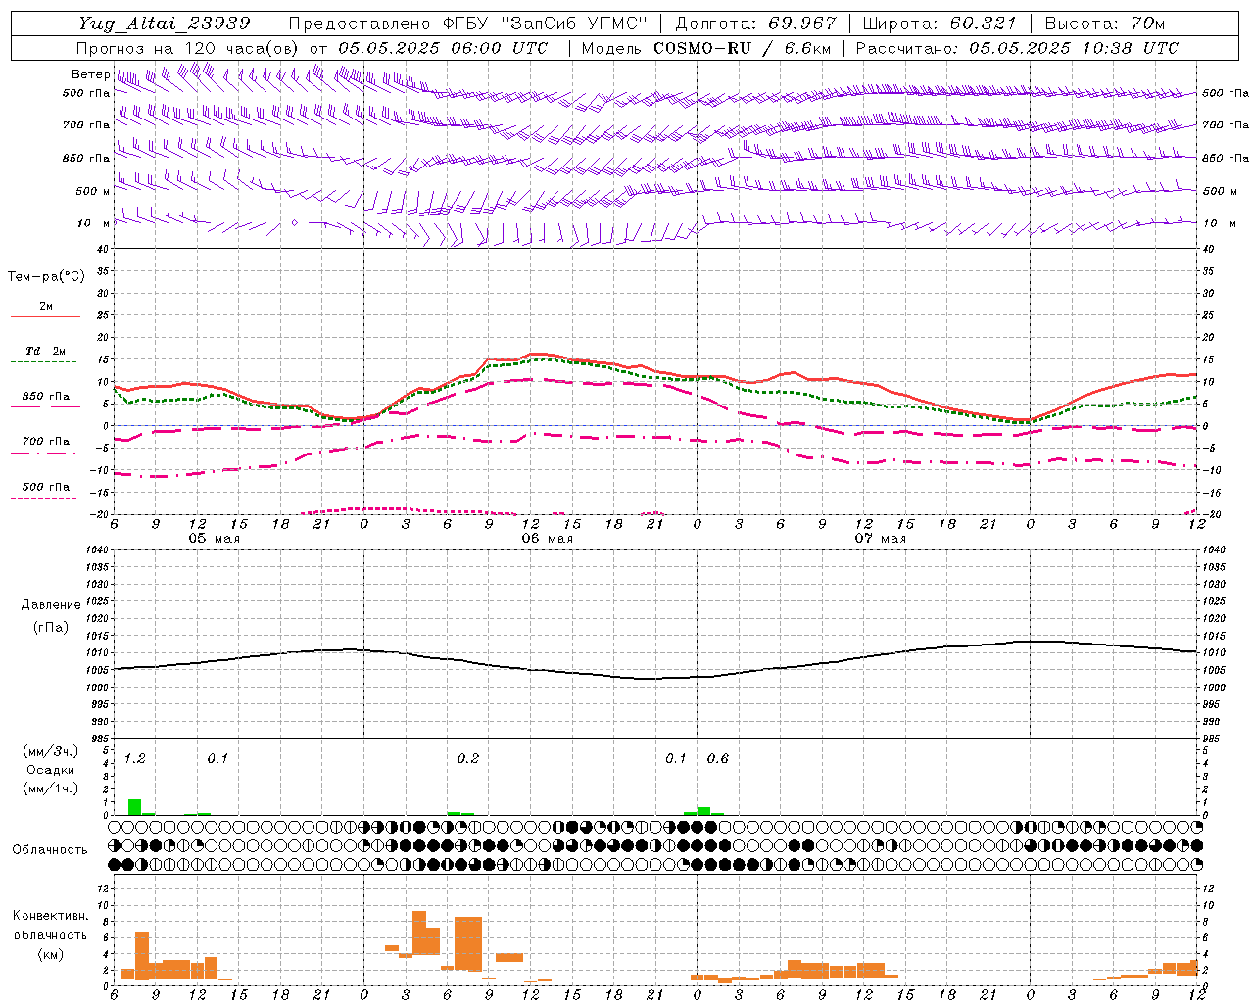Click the Долгота: 69.967 value
Viewport: 1254px width, 1003px height.
[x=756, y=24]
